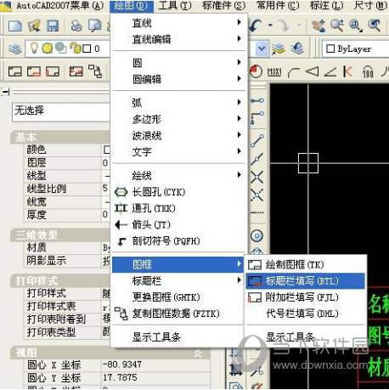Toggle the layer lock padlock icon
The height and width of the screenshot is (390, 389).
[x=76, y=48]
